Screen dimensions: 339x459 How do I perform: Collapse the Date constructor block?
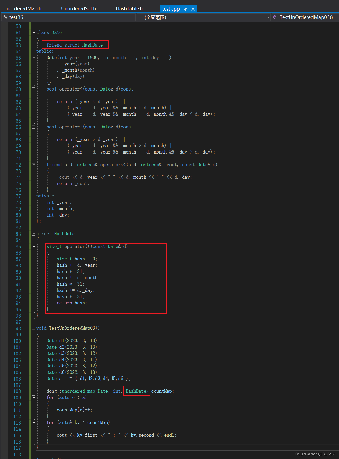point(33,58)
